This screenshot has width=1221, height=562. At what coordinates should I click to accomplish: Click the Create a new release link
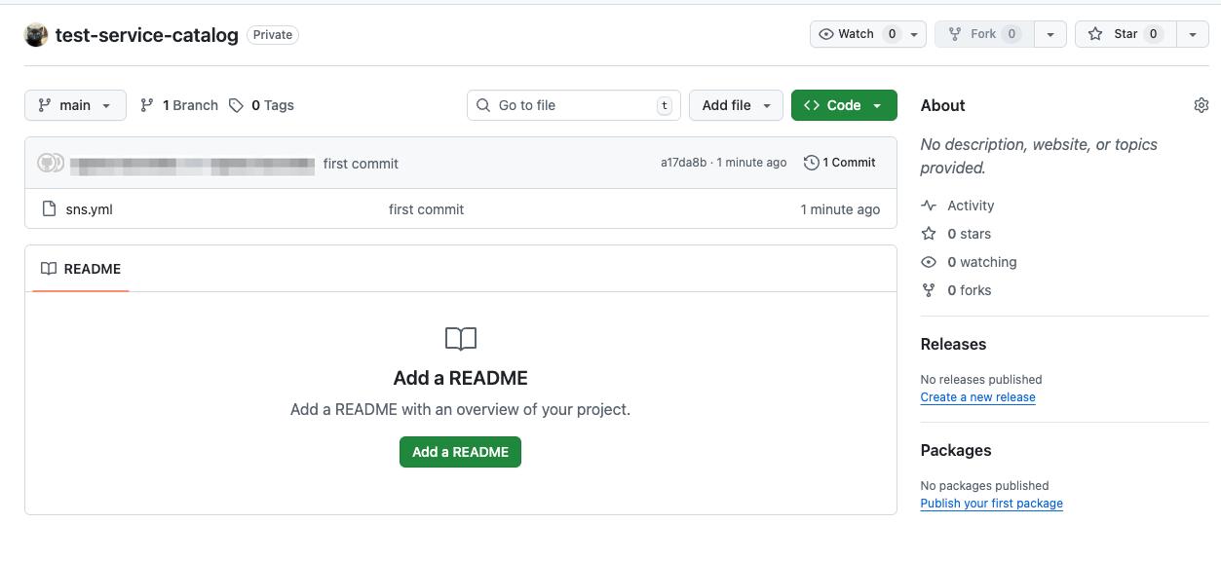977,397
